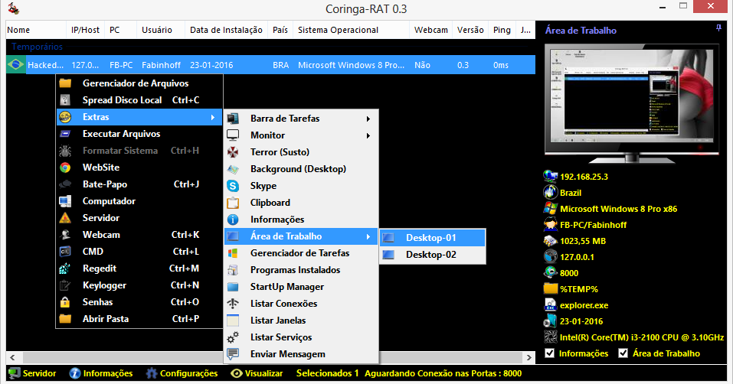Viewport: 733px width, 384px height.
Task: Click the Área de Trabalho submenu arrow
Action: coord(368,236)
